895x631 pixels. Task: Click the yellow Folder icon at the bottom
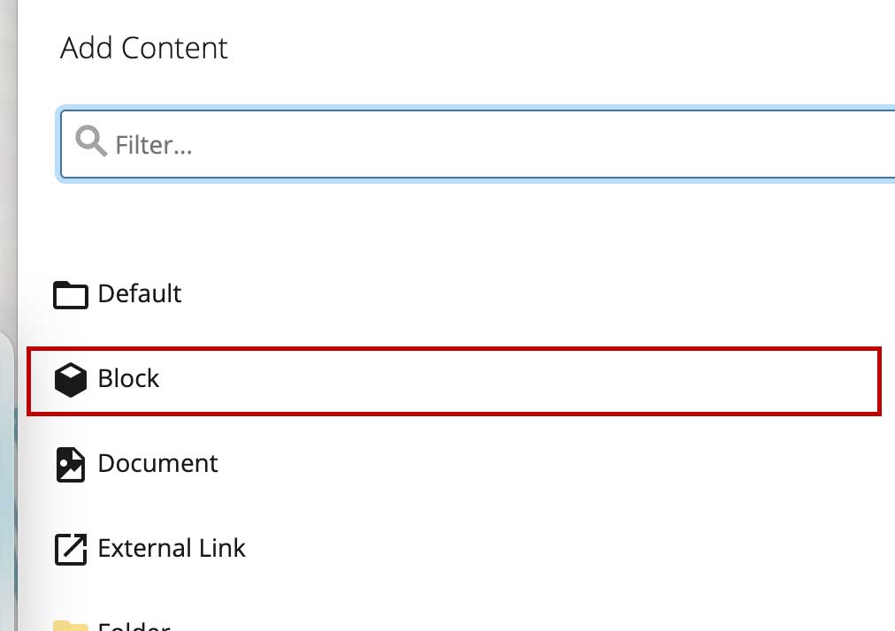tap(70, 626)
